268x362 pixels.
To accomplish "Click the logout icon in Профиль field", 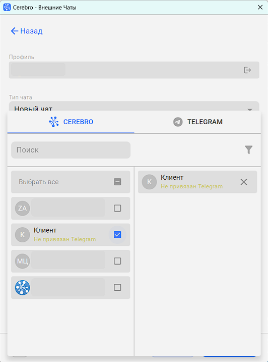I will [x=247, y=70].
